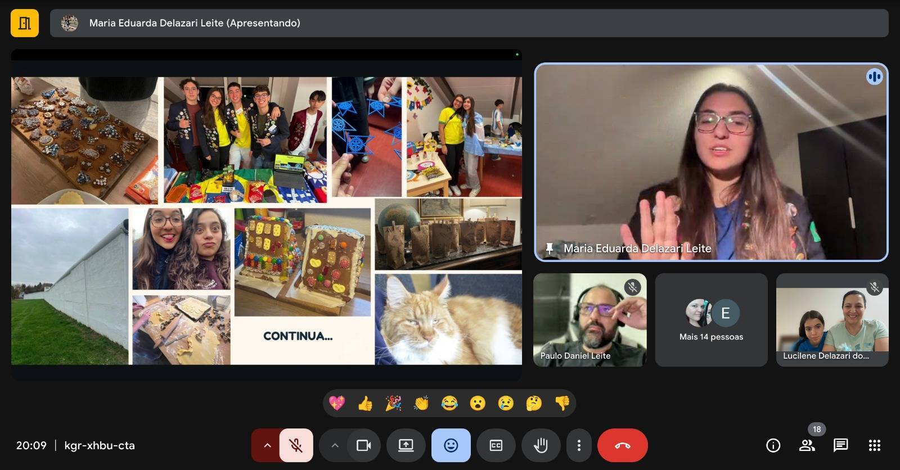Click the yellow Companion mode door icon
The width and height of the screenshot is (900, 470).
tap(25, 23)
